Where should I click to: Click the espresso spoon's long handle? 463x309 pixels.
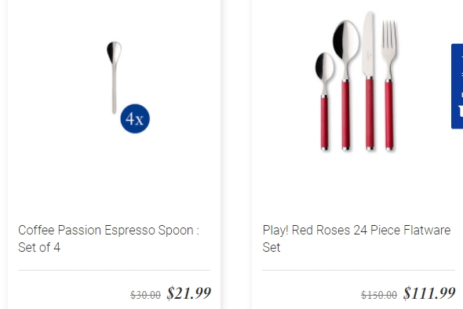115,89
